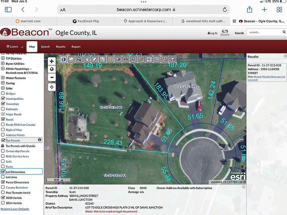Enable the Railroads layer
Screen dimensions: 287x215
3,109
